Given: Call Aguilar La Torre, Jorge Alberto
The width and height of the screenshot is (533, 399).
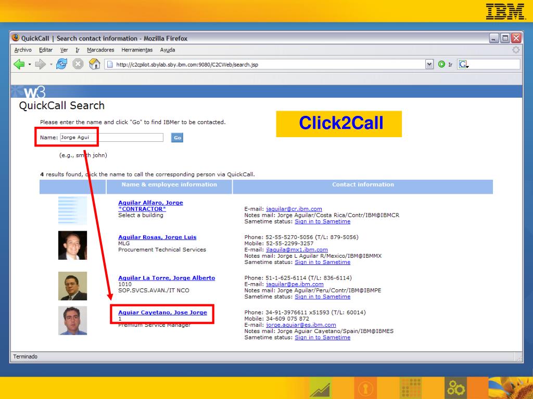Looking at the screenshot, I should tap(167, 278).
